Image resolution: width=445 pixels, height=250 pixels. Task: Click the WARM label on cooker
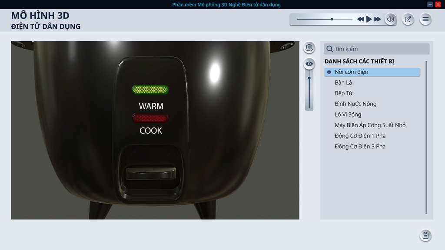[151, 106]
